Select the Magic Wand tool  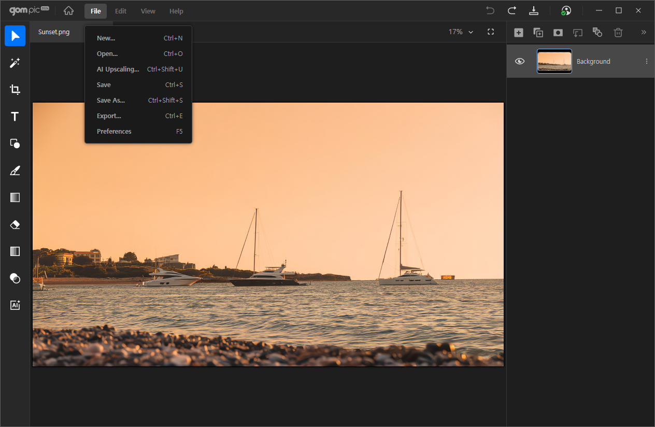pyautogui.click(x=15, y=63)
